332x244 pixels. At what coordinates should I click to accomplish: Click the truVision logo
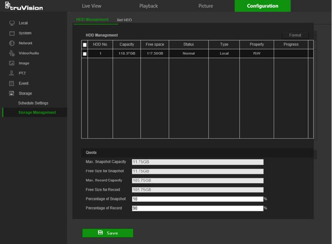pos(24,7)
